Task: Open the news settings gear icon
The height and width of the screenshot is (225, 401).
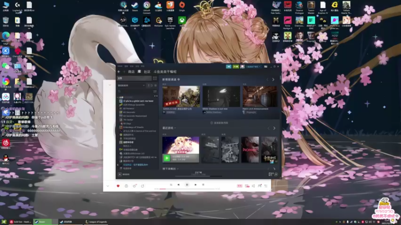Action: (178, 79)
